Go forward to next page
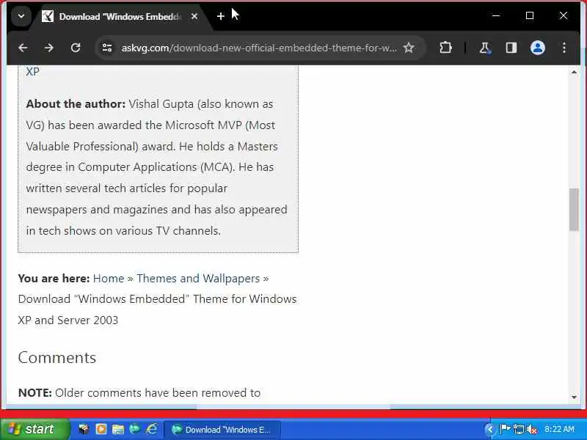 pos(49,48)
